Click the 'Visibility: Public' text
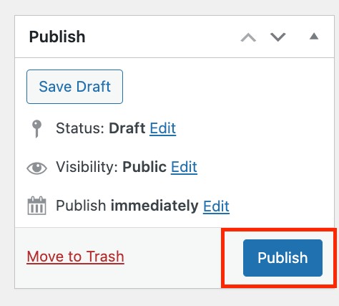Viewport: 339px width, 306px height. [x=111, y=167]
